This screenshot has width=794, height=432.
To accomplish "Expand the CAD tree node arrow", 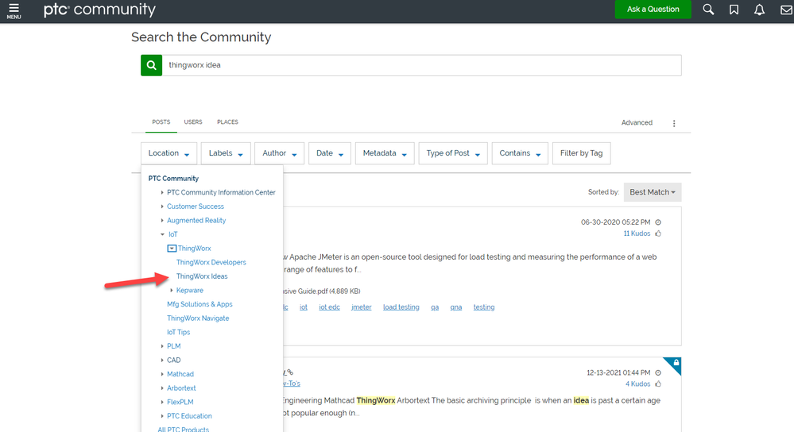I will [162, 361].
